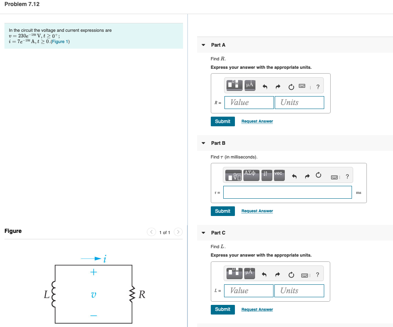Collapse the Part A section
Screen dimensions: 393x327
pyautogui.click(x=203, y=45)
